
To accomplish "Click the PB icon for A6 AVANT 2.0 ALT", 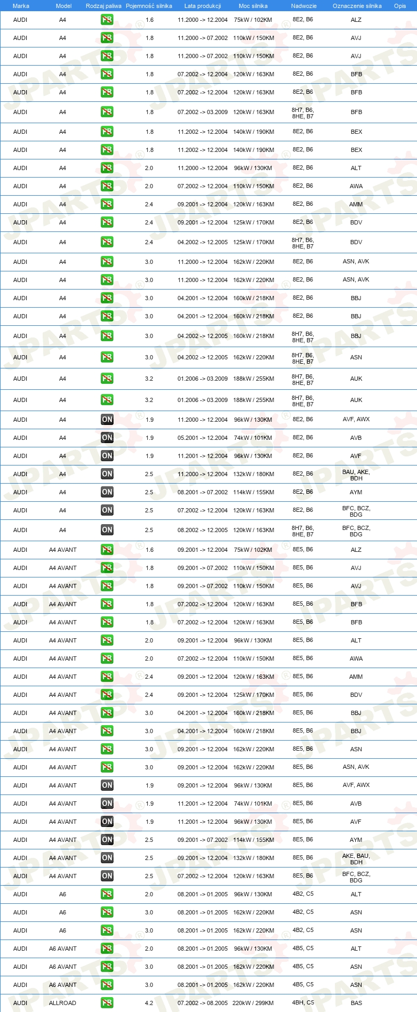I will (x=107, y=949).
